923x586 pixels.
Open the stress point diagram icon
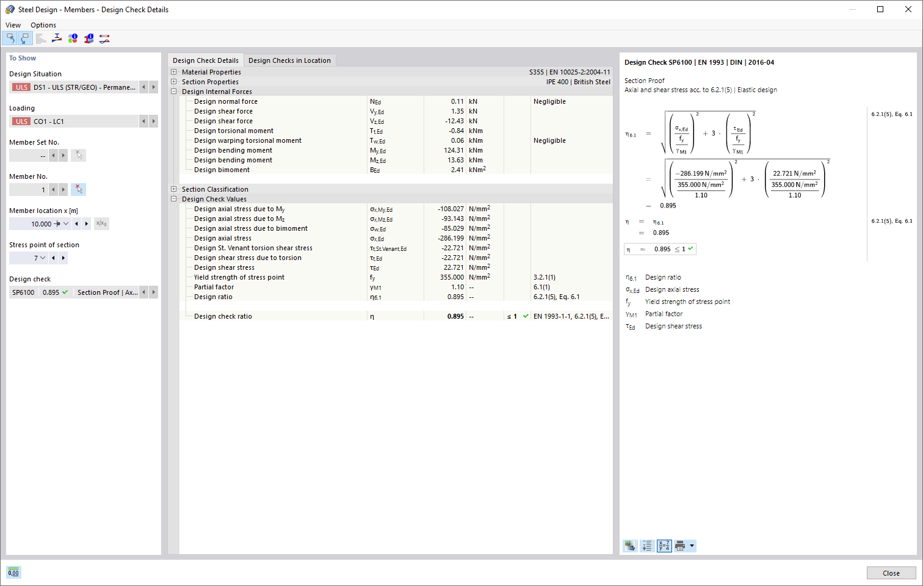pyautogui.click(x=57, y=38)
